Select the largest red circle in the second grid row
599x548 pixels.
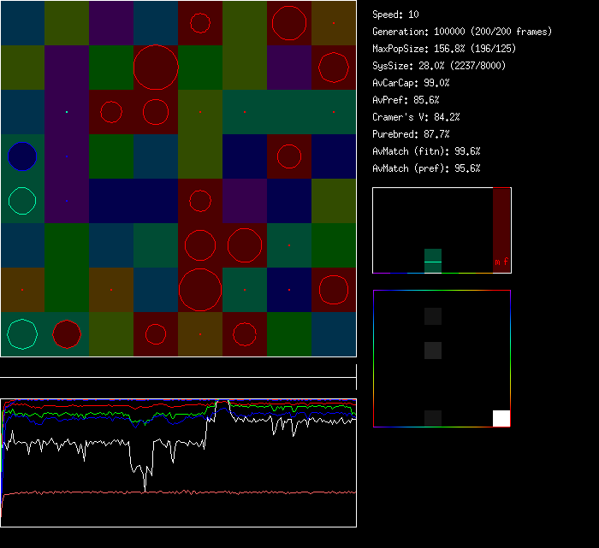pos(156,67)
